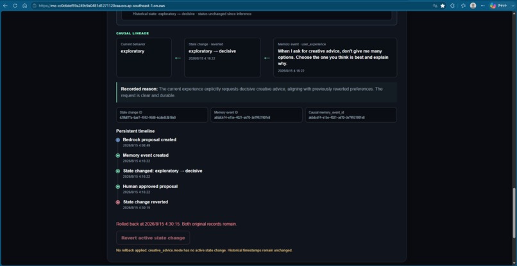517x266 pixels.
Task: Click the Bedrock proposal created timeline marker
Action: point(118,140)
